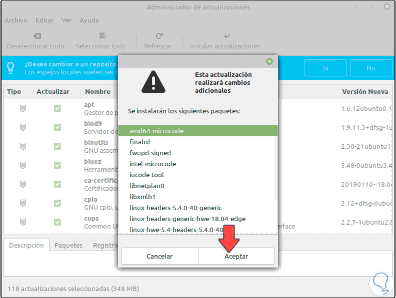This screenshot has height=298, width=396.
Task: Click the shield type icon for ca-certificates
Action: pyautogui.click(x=23, y=184)
